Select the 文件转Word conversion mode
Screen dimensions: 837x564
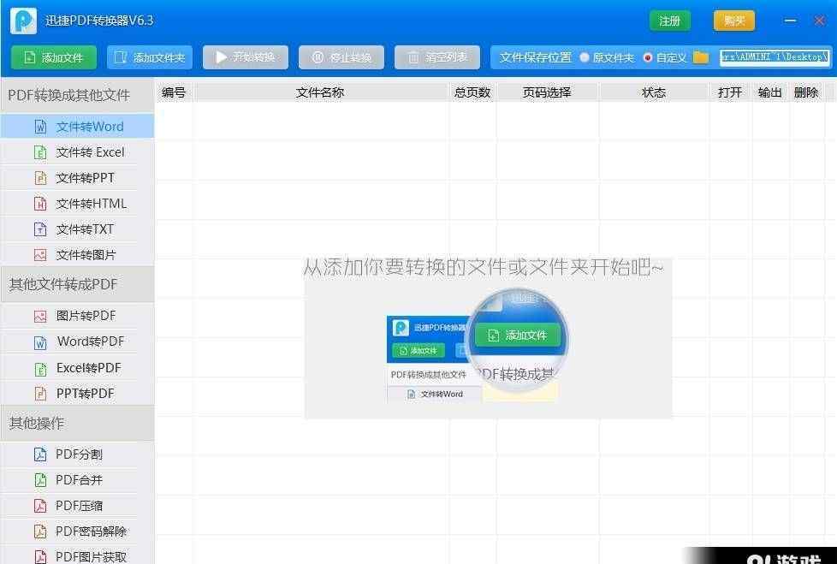[x=77, y=127]
